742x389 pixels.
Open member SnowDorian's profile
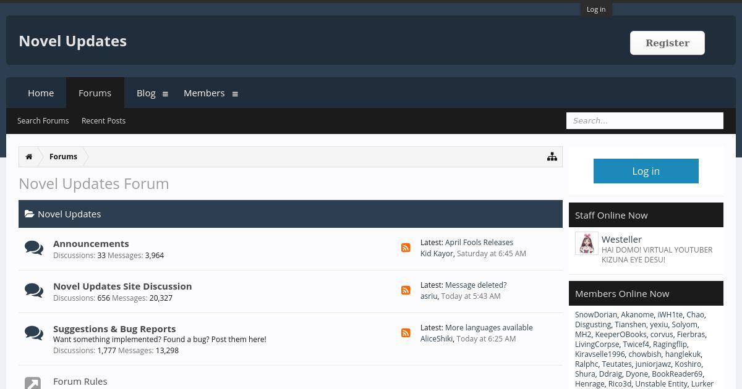click(x=596, y=314)
